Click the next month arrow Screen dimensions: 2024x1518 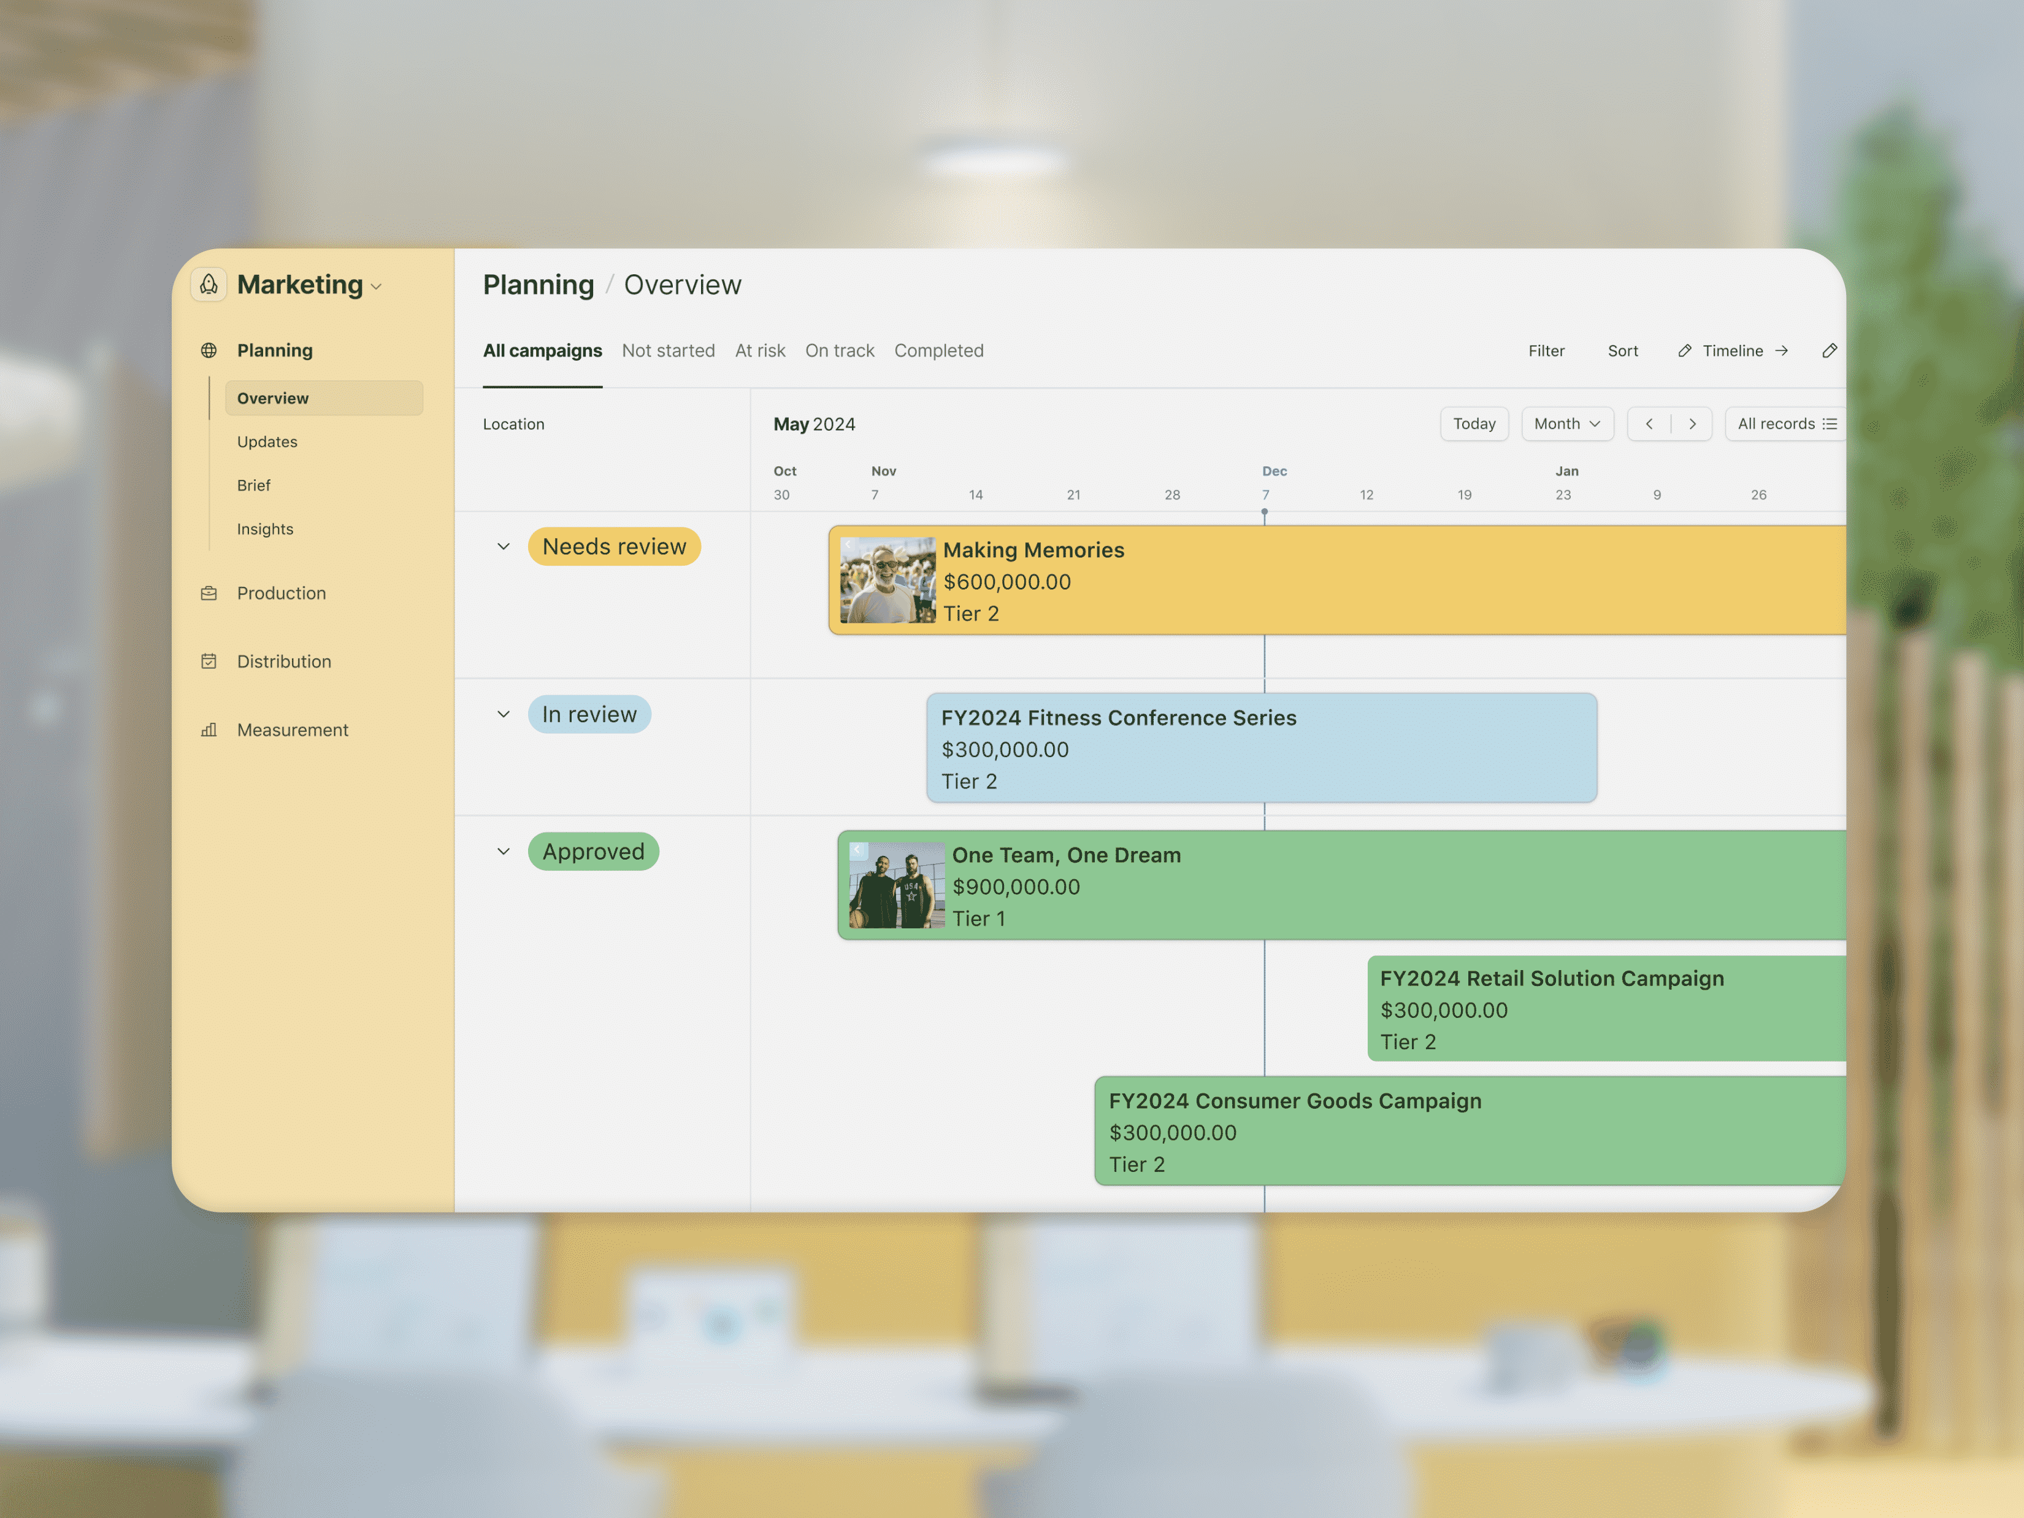[x=1692, y=423]
